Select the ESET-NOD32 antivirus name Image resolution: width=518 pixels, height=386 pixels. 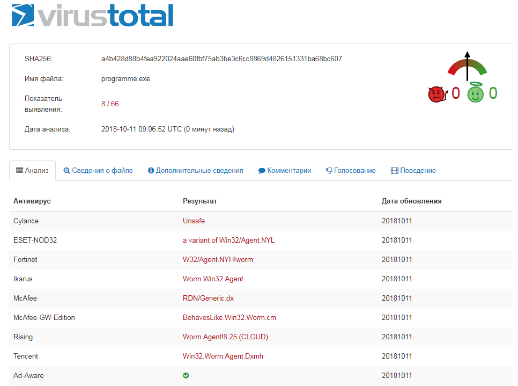point(35,240)
